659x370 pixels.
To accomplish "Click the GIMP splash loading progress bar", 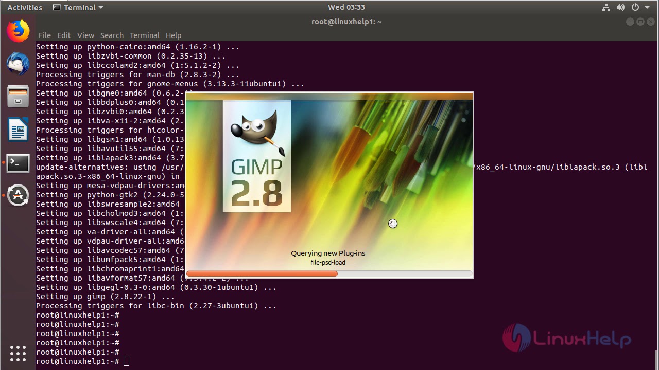I will pos(329,274).
